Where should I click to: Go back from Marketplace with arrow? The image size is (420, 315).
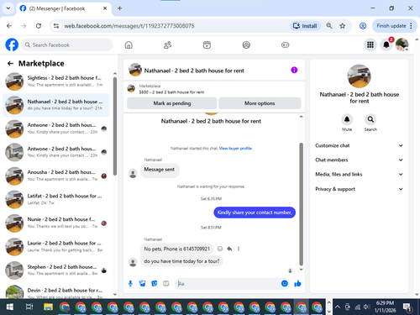pos(10,64)
